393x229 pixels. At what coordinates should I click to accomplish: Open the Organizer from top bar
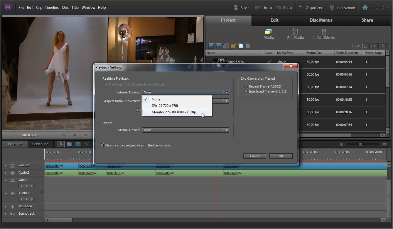(311, 8)
